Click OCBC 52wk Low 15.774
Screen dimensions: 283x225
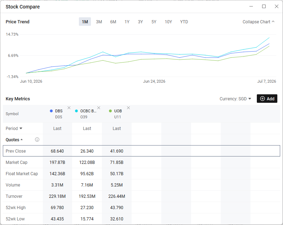[x=87, y=219]
